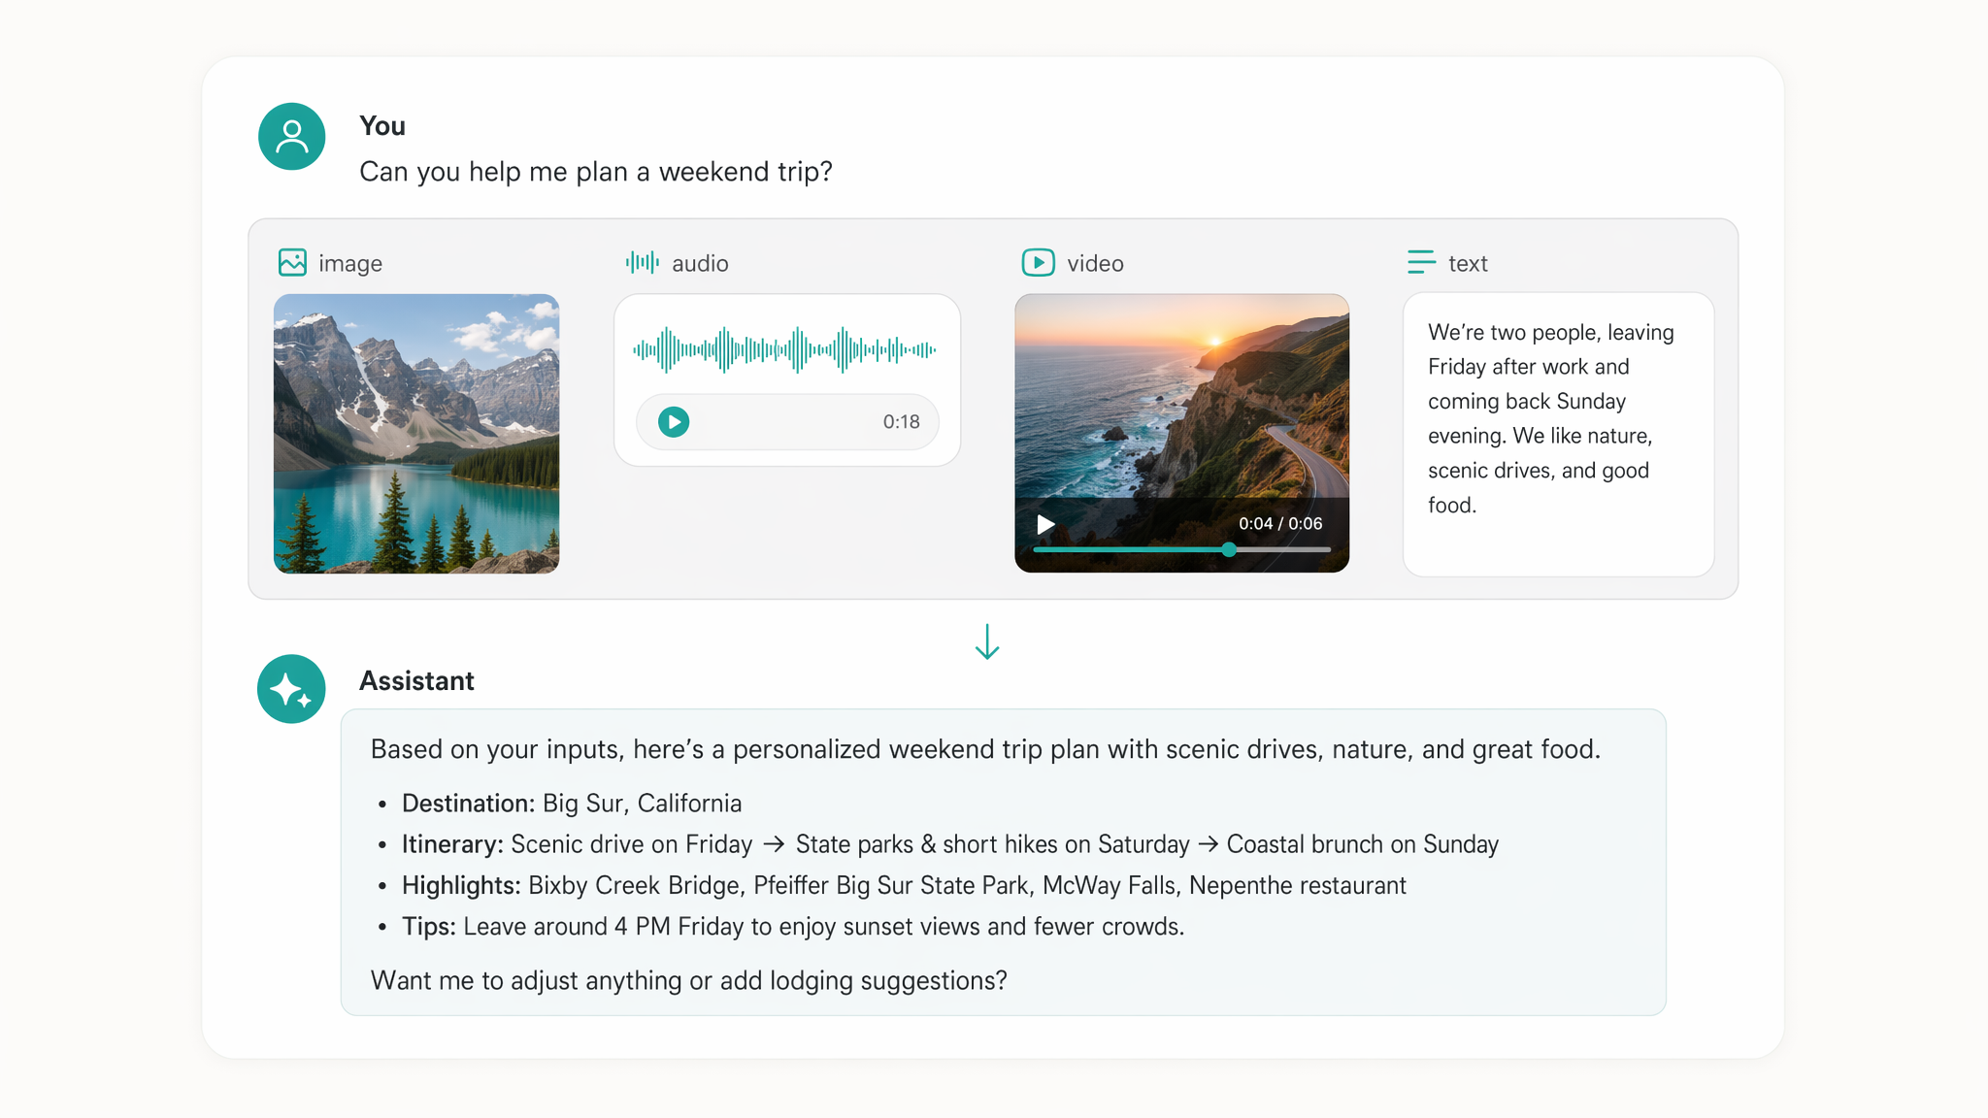
Task: Click the image attachment type icon
Action: point(292,262)
